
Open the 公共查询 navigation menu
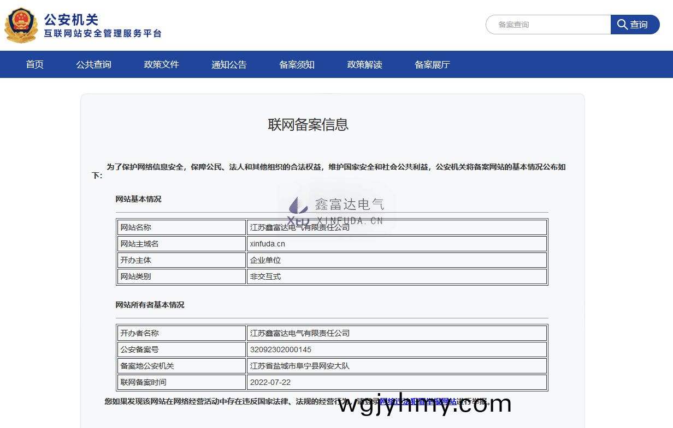tap(94, 64)
